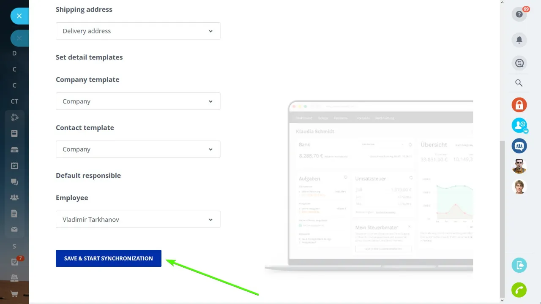The image size is (541, 304).
Task: Open the blue group chat icon
Action: (x=519, y=146)
